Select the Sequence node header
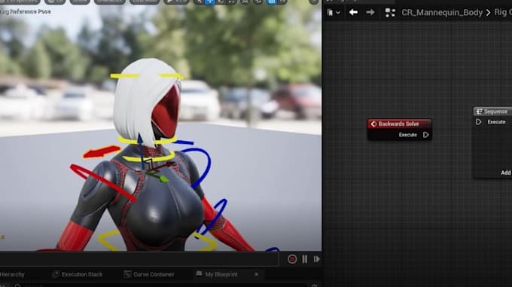This screenshot has width=512, height=287. pos(493,111)
